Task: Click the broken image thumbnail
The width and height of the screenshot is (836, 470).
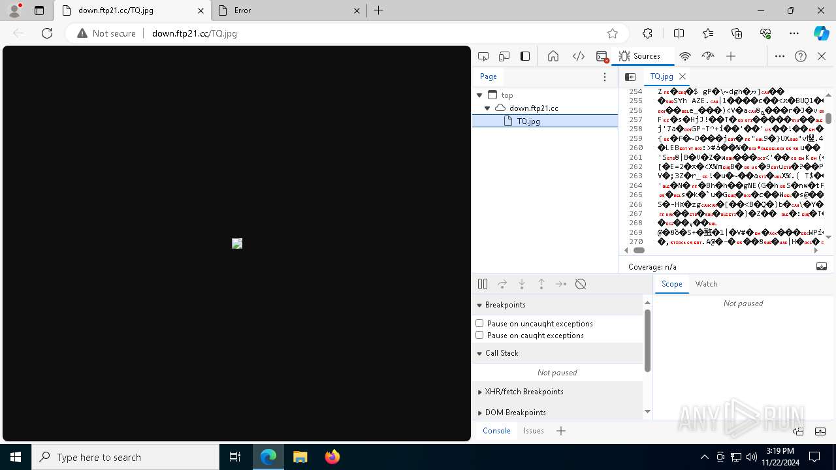Action: [x=237, y=243]
